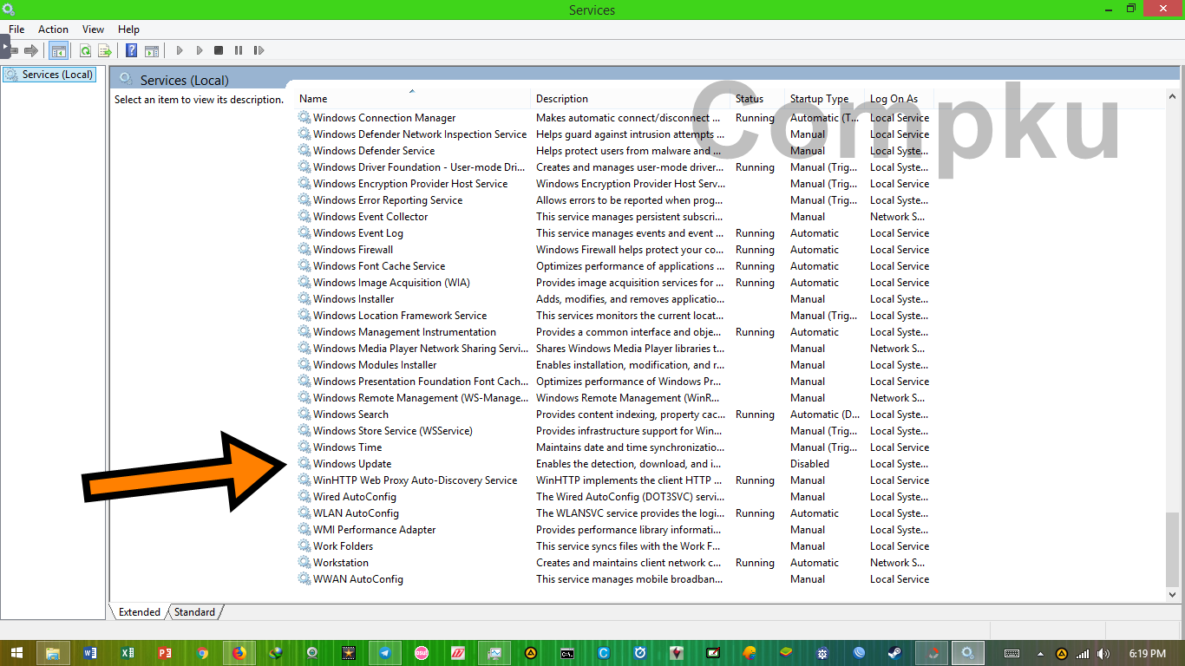This screenshot has height=666, width=1185.
Task: Click the Forward navigation arrow in the toolbar
Action: coord(31,50)
